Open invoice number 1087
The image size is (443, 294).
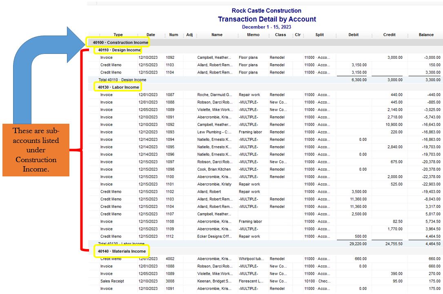pyautogui.click(x=170, y=95)
